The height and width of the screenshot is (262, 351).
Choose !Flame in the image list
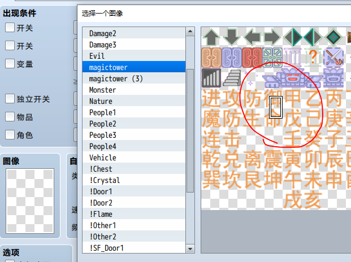[134, 214]
